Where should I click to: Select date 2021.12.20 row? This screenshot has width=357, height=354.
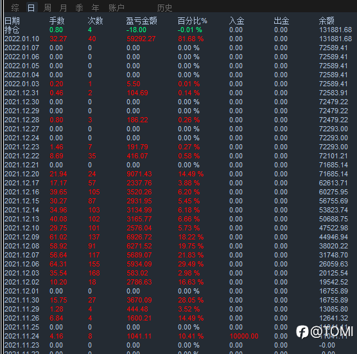22,174
